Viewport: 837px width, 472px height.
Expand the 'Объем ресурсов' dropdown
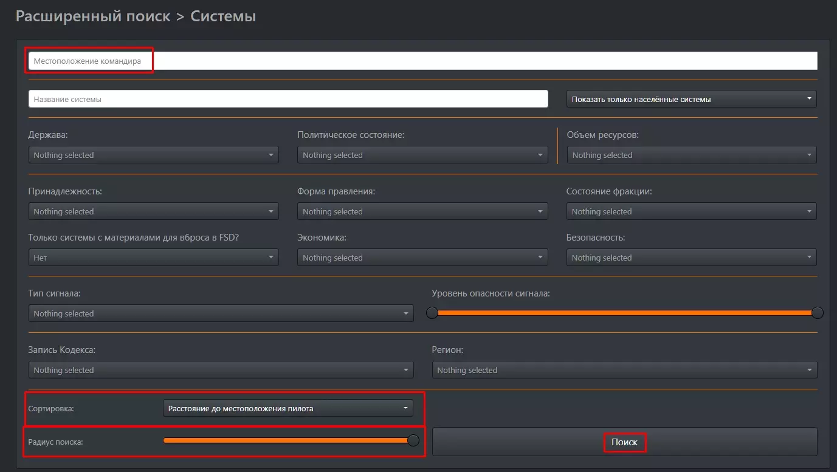(x=691, y=155)
